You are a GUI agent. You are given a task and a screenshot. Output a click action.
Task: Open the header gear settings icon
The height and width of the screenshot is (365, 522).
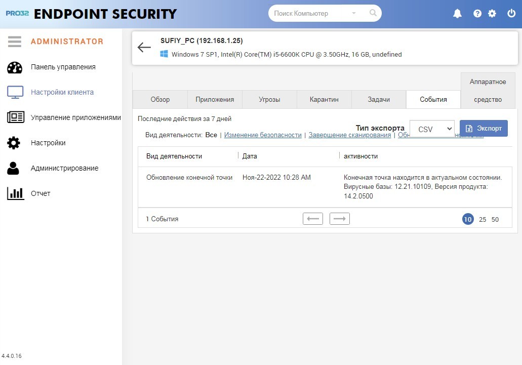[492, 14]
